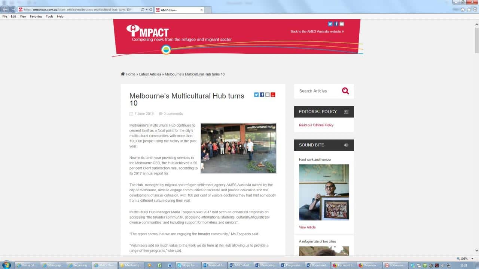Select the AMES News browser tab
Image resolution: width=479 pixels, height=269 pixels.
pyautogui.click(x=179, y=10)
